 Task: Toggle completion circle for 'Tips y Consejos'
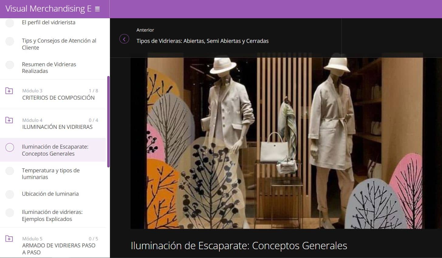(10, 41)
